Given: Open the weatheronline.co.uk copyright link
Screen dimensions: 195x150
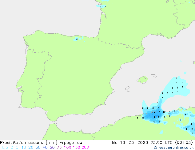Looking at the screenshot, I should [x=174, y=148].
